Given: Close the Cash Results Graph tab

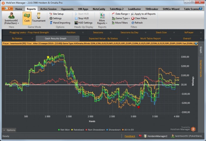Looking at the screenshot, I should (x=76, y=38).
